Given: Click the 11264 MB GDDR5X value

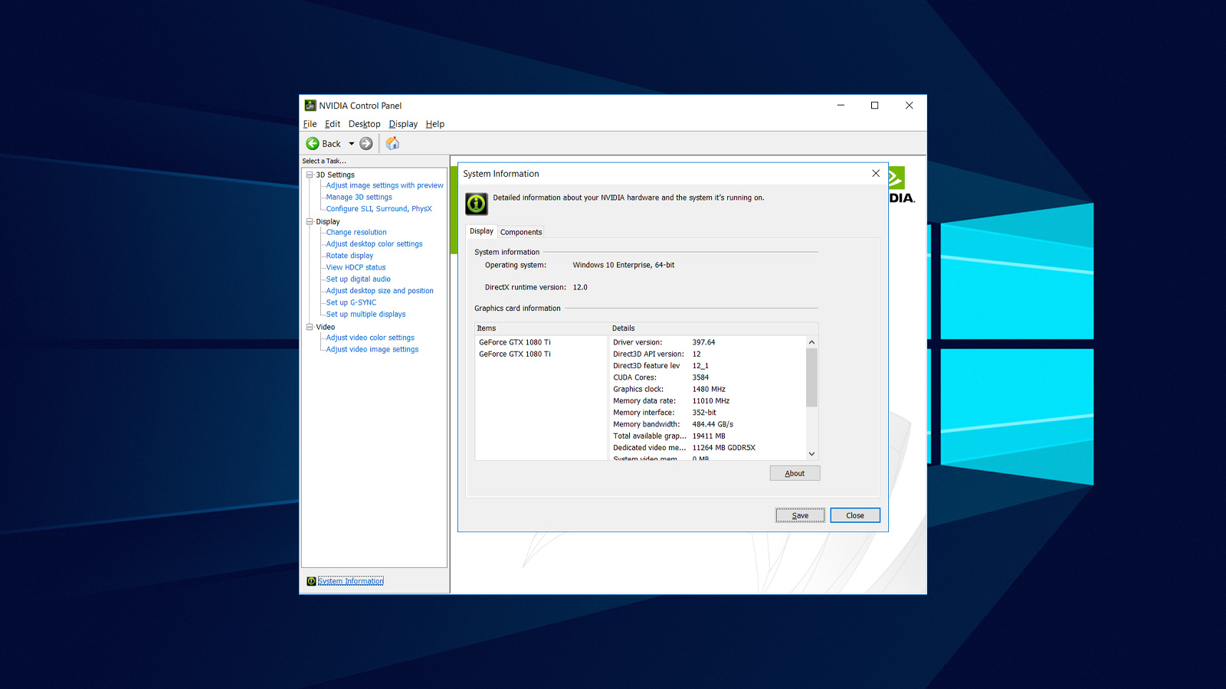Looking at the screenshot, I should pyautogui.click(x=723, y=448).
